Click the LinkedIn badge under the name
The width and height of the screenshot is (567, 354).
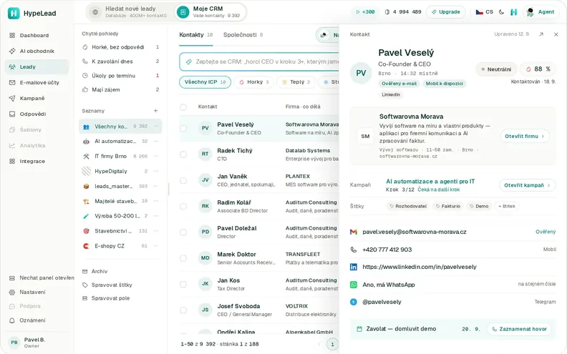tap(391, 94)
